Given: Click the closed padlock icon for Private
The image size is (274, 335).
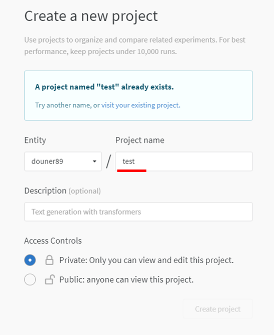Looking at the screenshot, I should point(49,260).
